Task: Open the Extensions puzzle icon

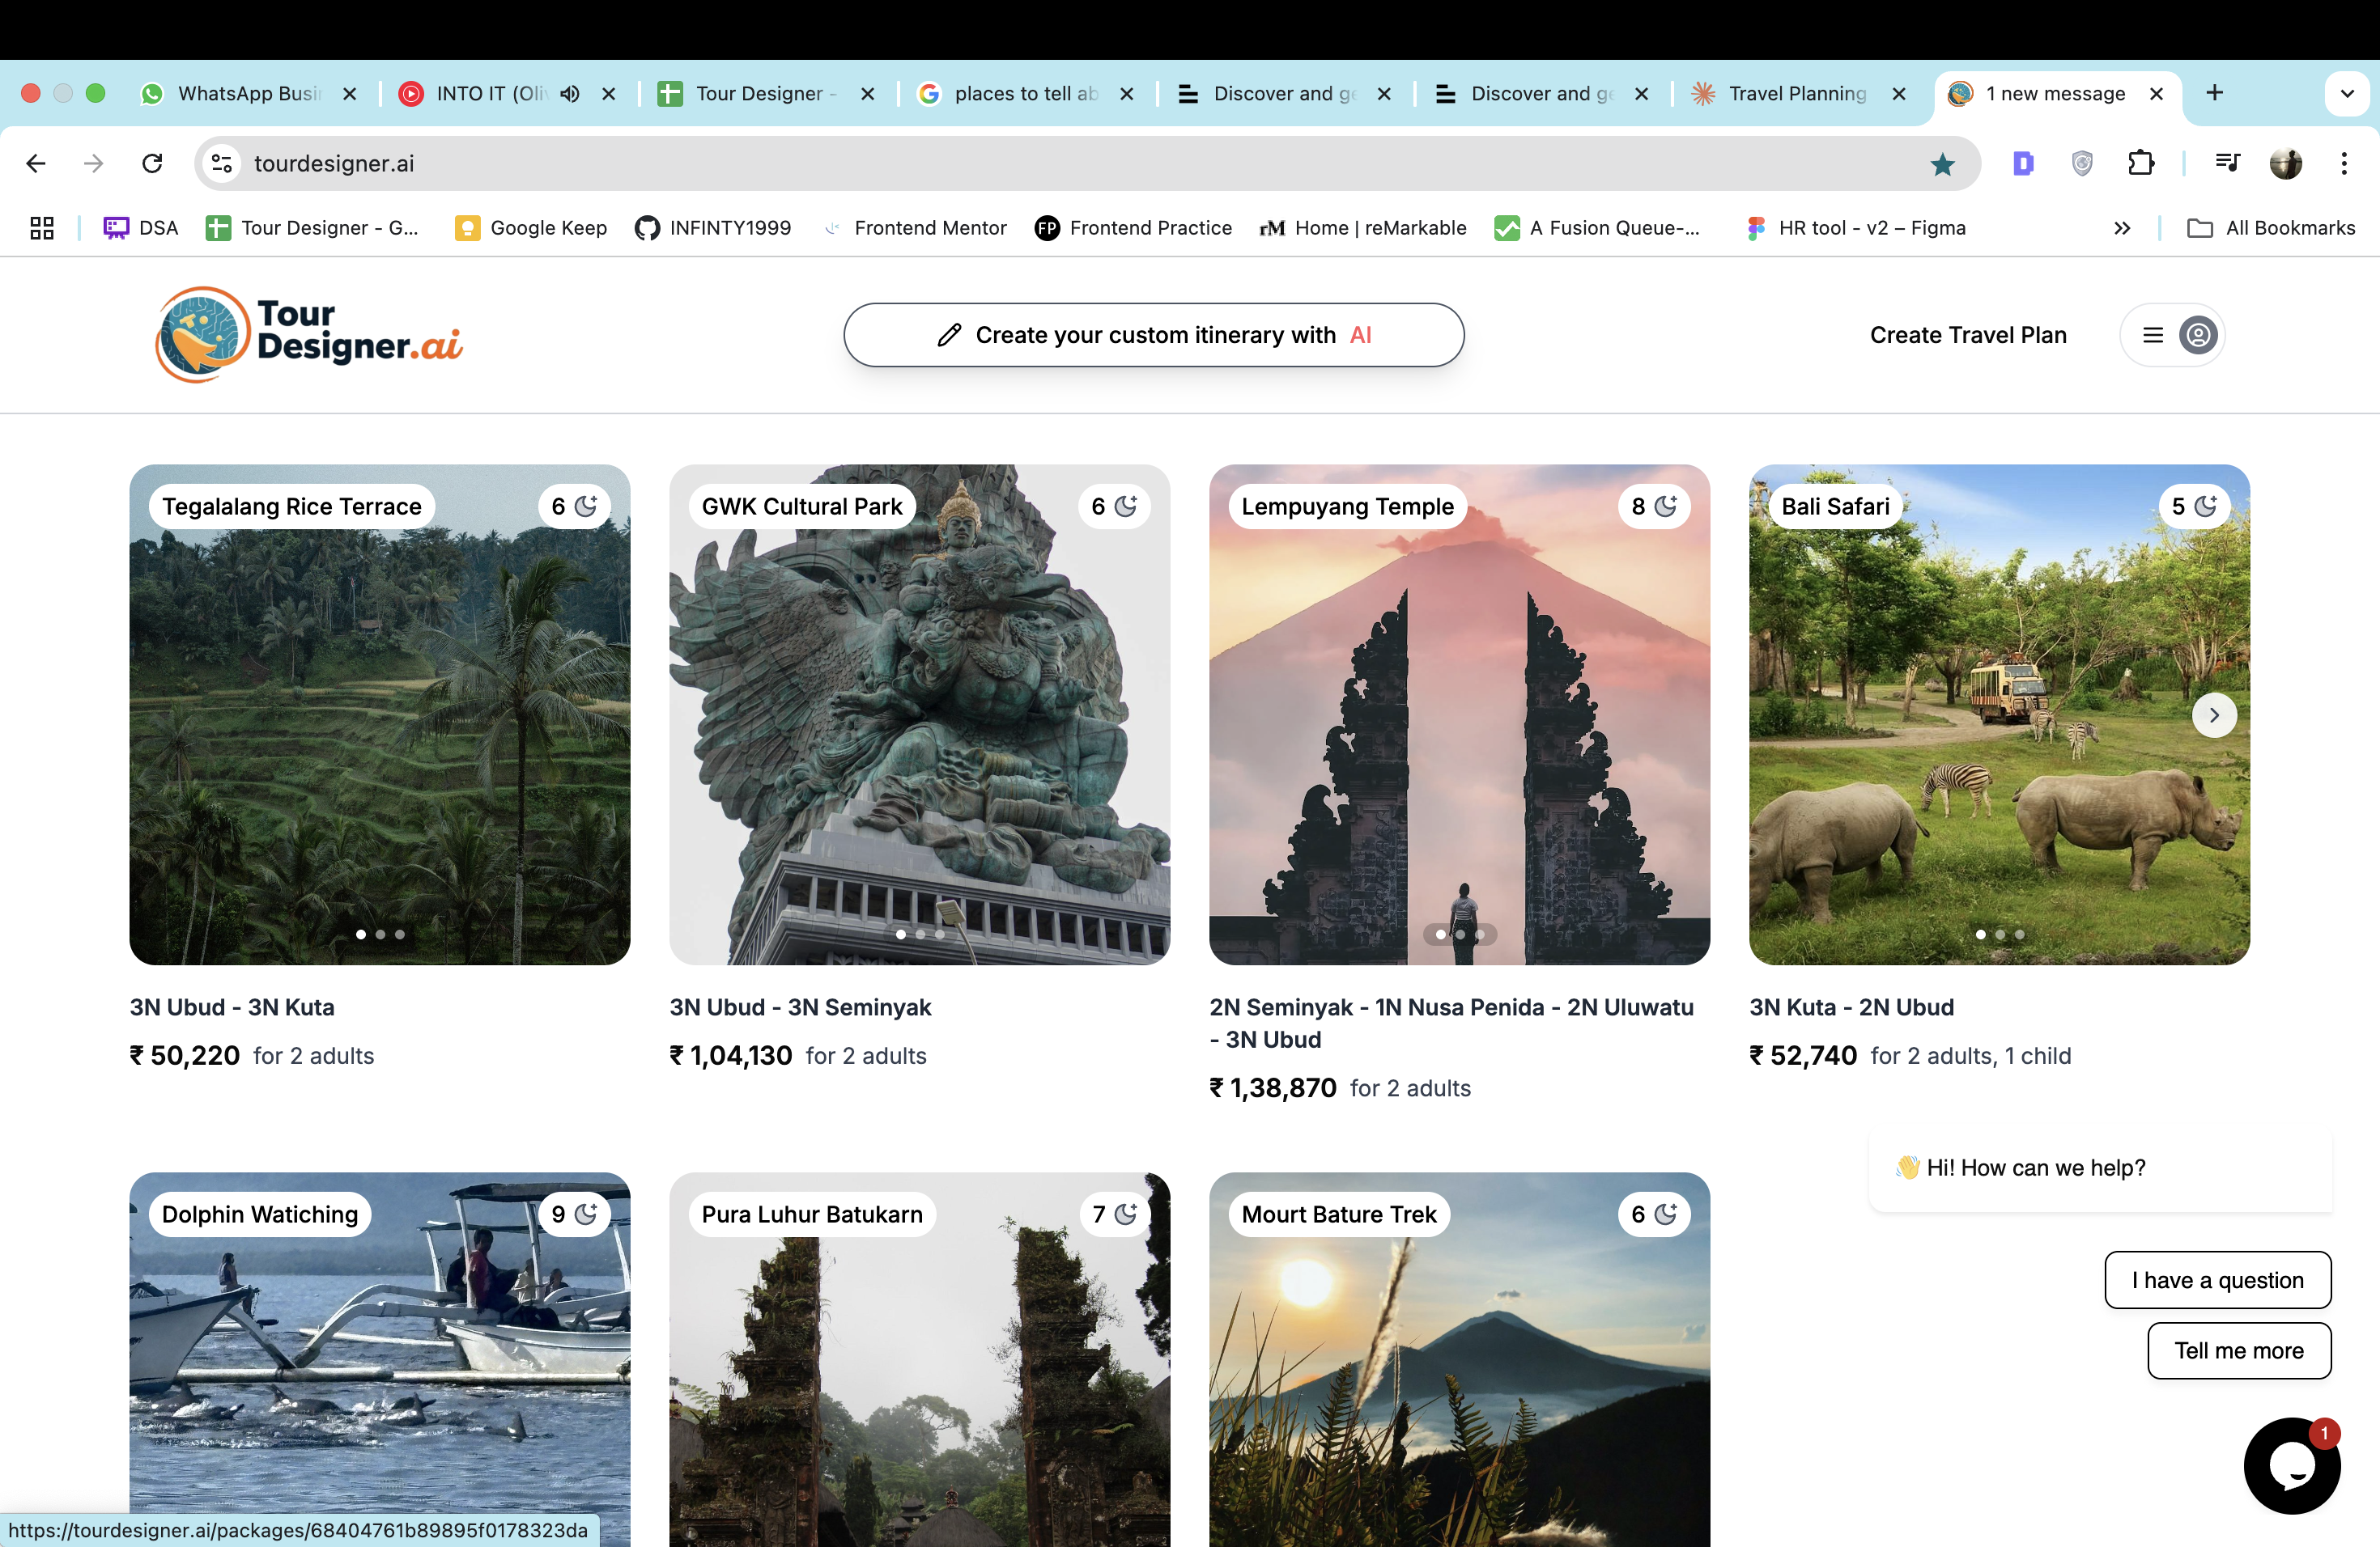Action: (2141, 163)
